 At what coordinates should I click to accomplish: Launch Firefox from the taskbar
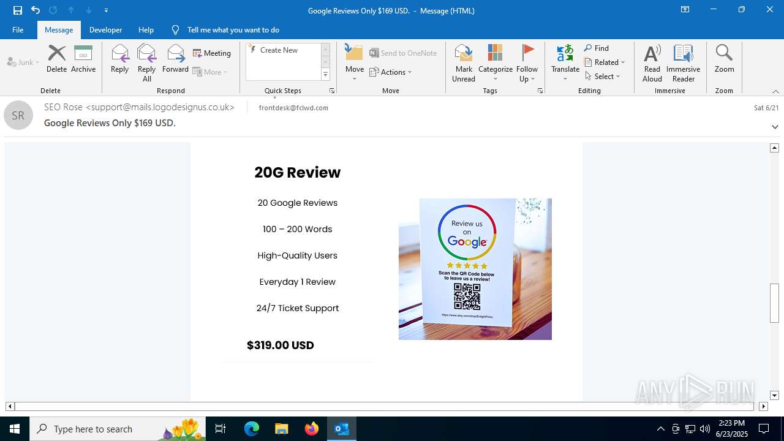tap(312, 429)
